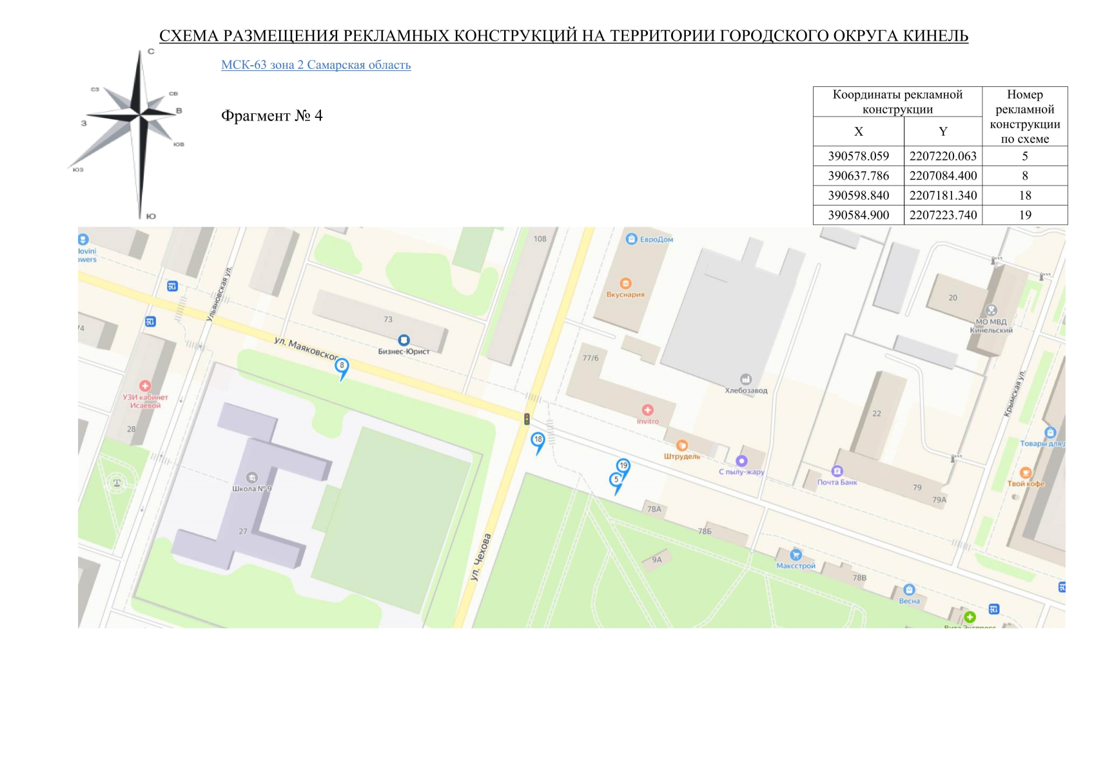Open the Максстрой shop icon
The image size is (1094, 773).
coord(796,555)
